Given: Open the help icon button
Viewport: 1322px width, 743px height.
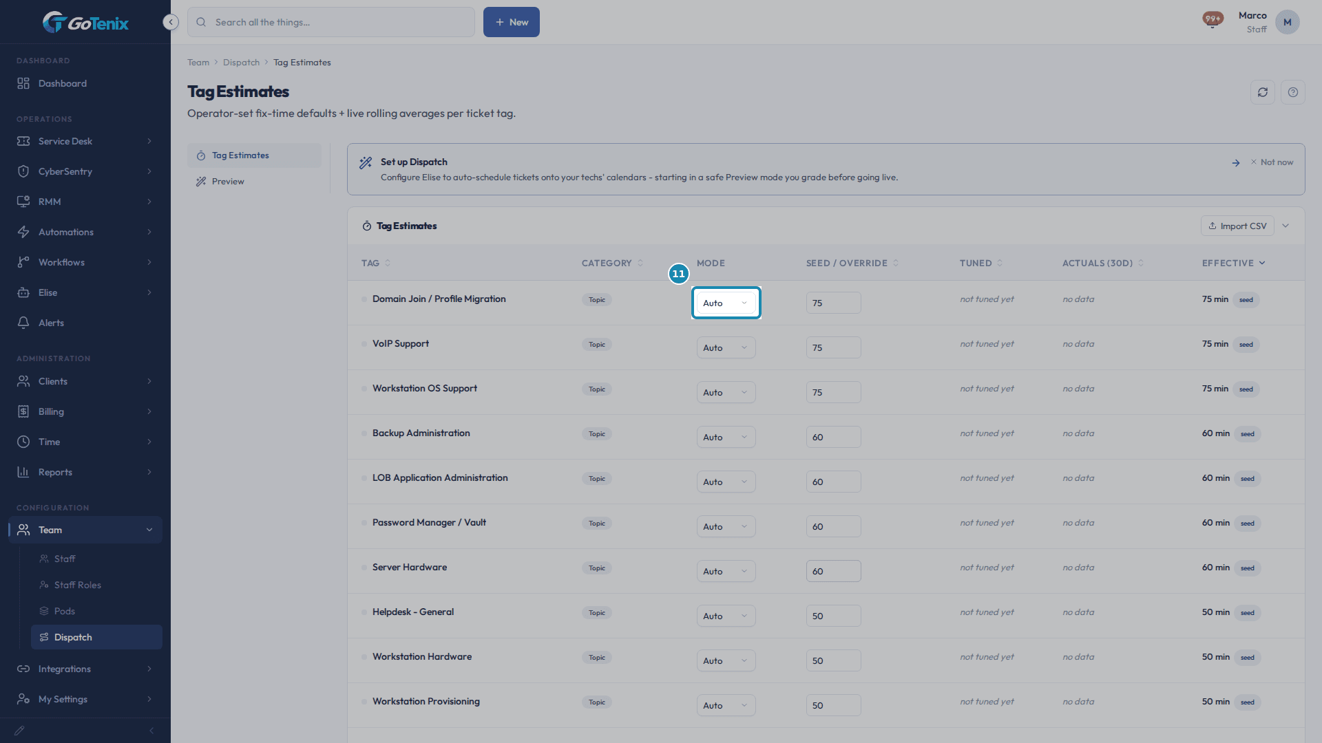Looking at the screenshot, I should coord(1292,92).
